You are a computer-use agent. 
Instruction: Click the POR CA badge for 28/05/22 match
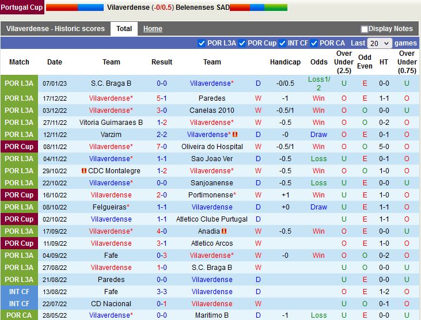(x=19, y=315)
